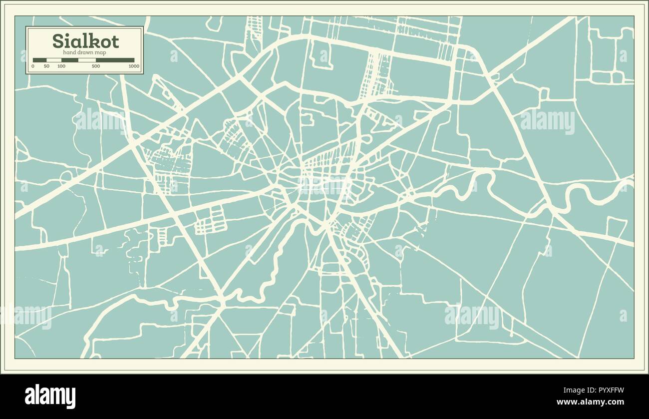
Task: Select the 1000 scale bar label
Action: [134, 66]
